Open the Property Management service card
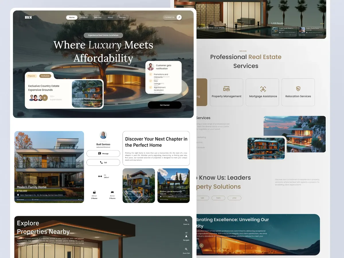Screen dimensions: 344x258 (x=226, y=92)
